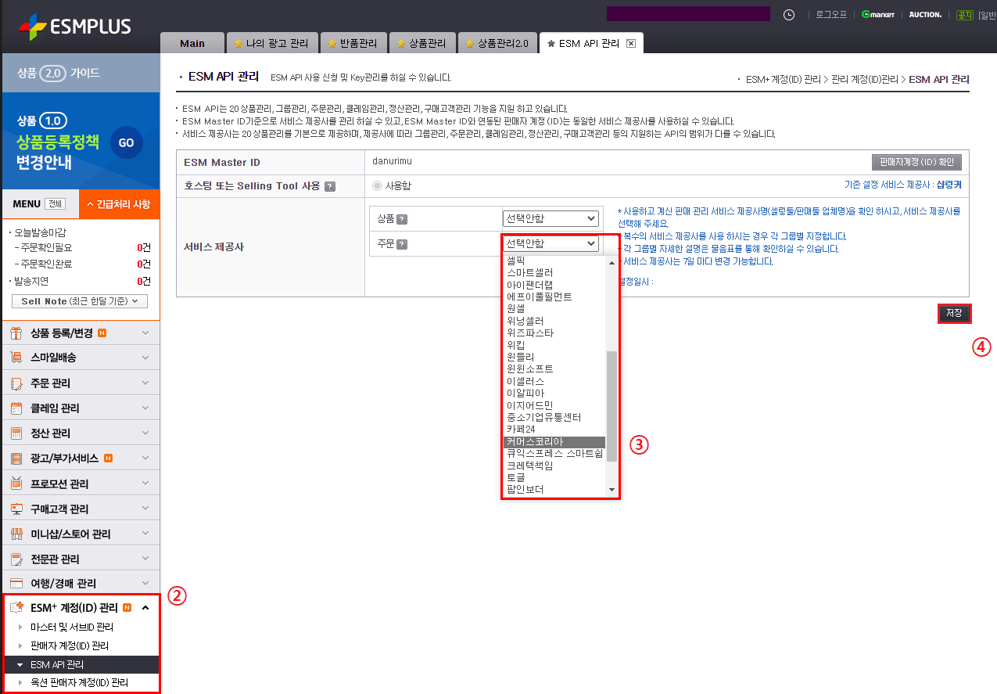Screen dimensions: 997x694
Task: Collapse the 긴급처리 사항 panel
Action: pyautogui.click(x=119, y=203)
